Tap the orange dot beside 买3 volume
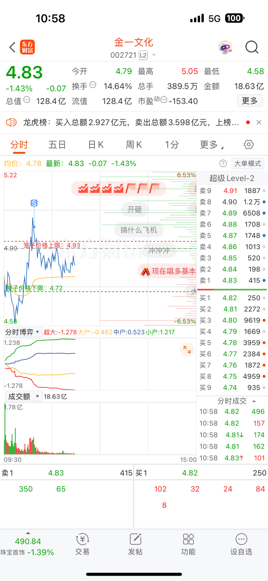The height and width of the screenshot is (581, 268). (264, 320)
